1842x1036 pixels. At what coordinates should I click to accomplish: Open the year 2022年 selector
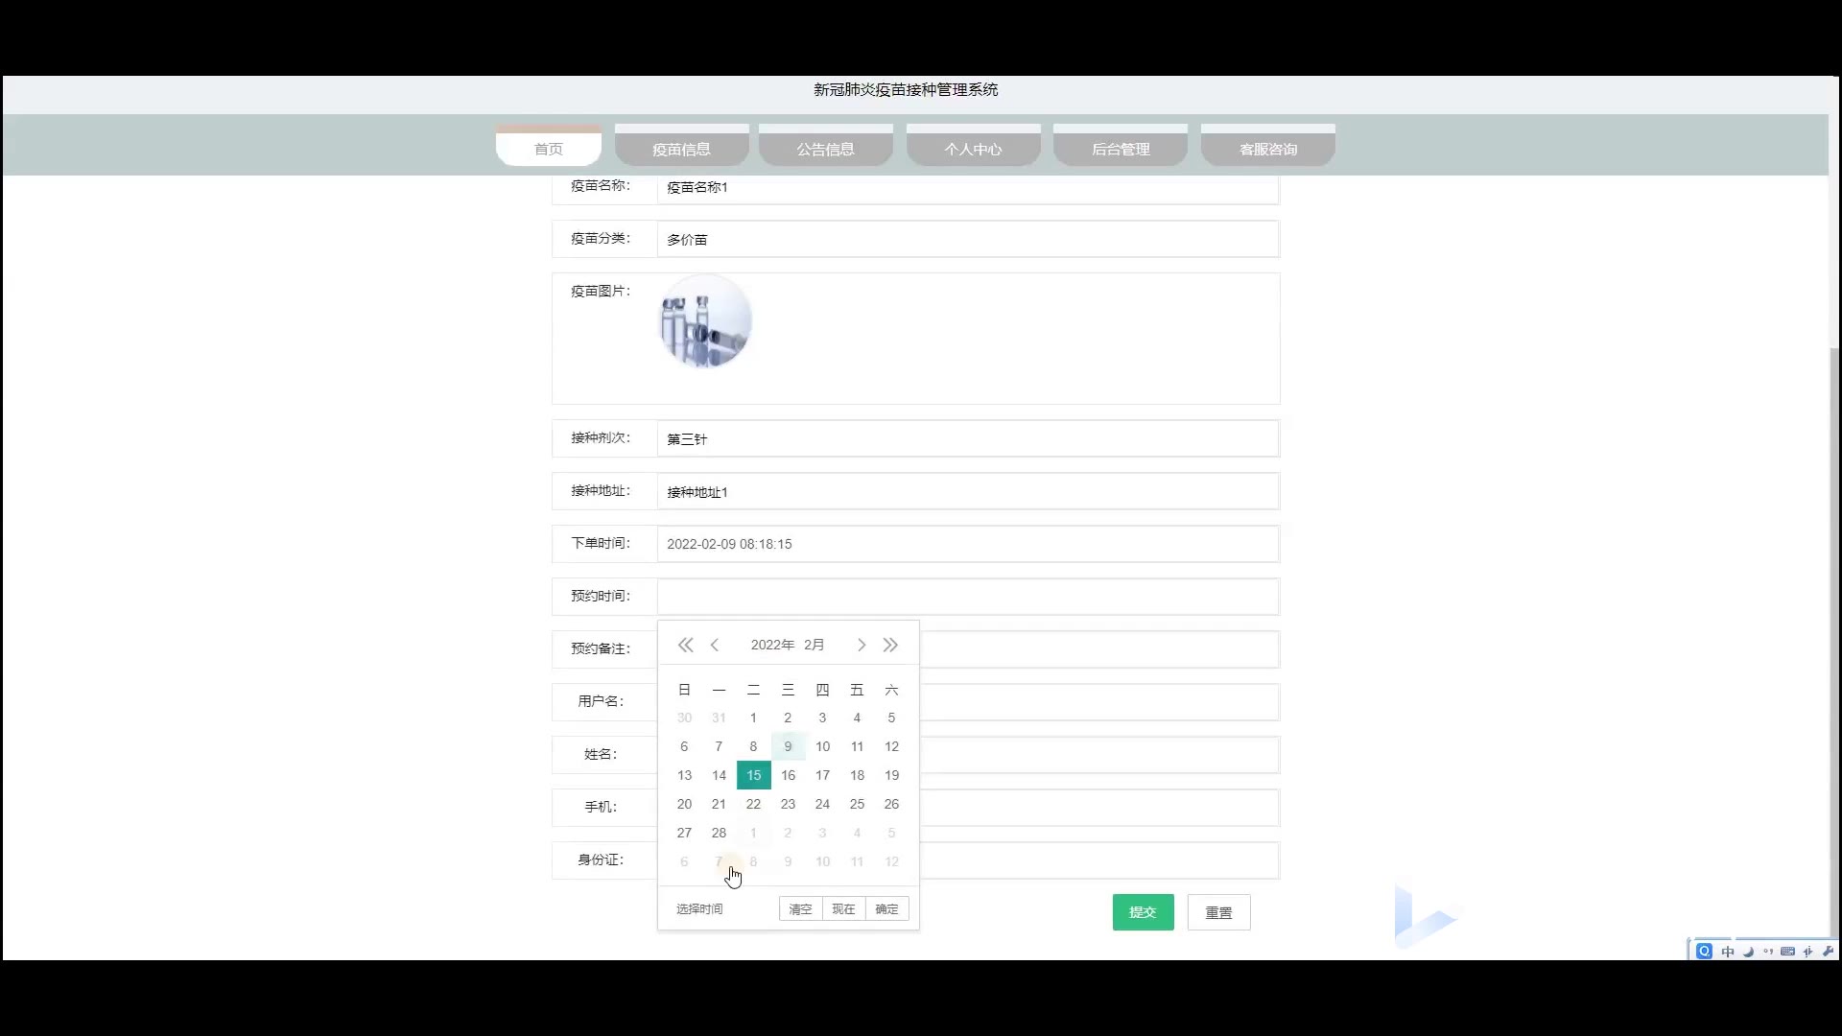(772, 645)
